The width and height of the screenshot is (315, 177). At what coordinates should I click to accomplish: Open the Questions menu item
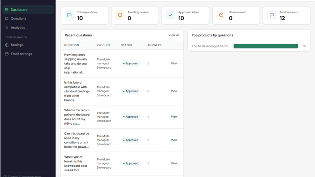tap(28, 19)
